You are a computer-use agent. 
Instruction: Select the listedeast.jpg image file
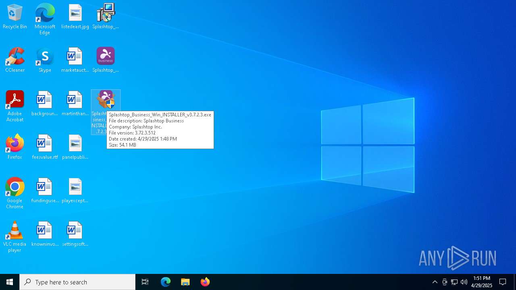tap(75, 17)
